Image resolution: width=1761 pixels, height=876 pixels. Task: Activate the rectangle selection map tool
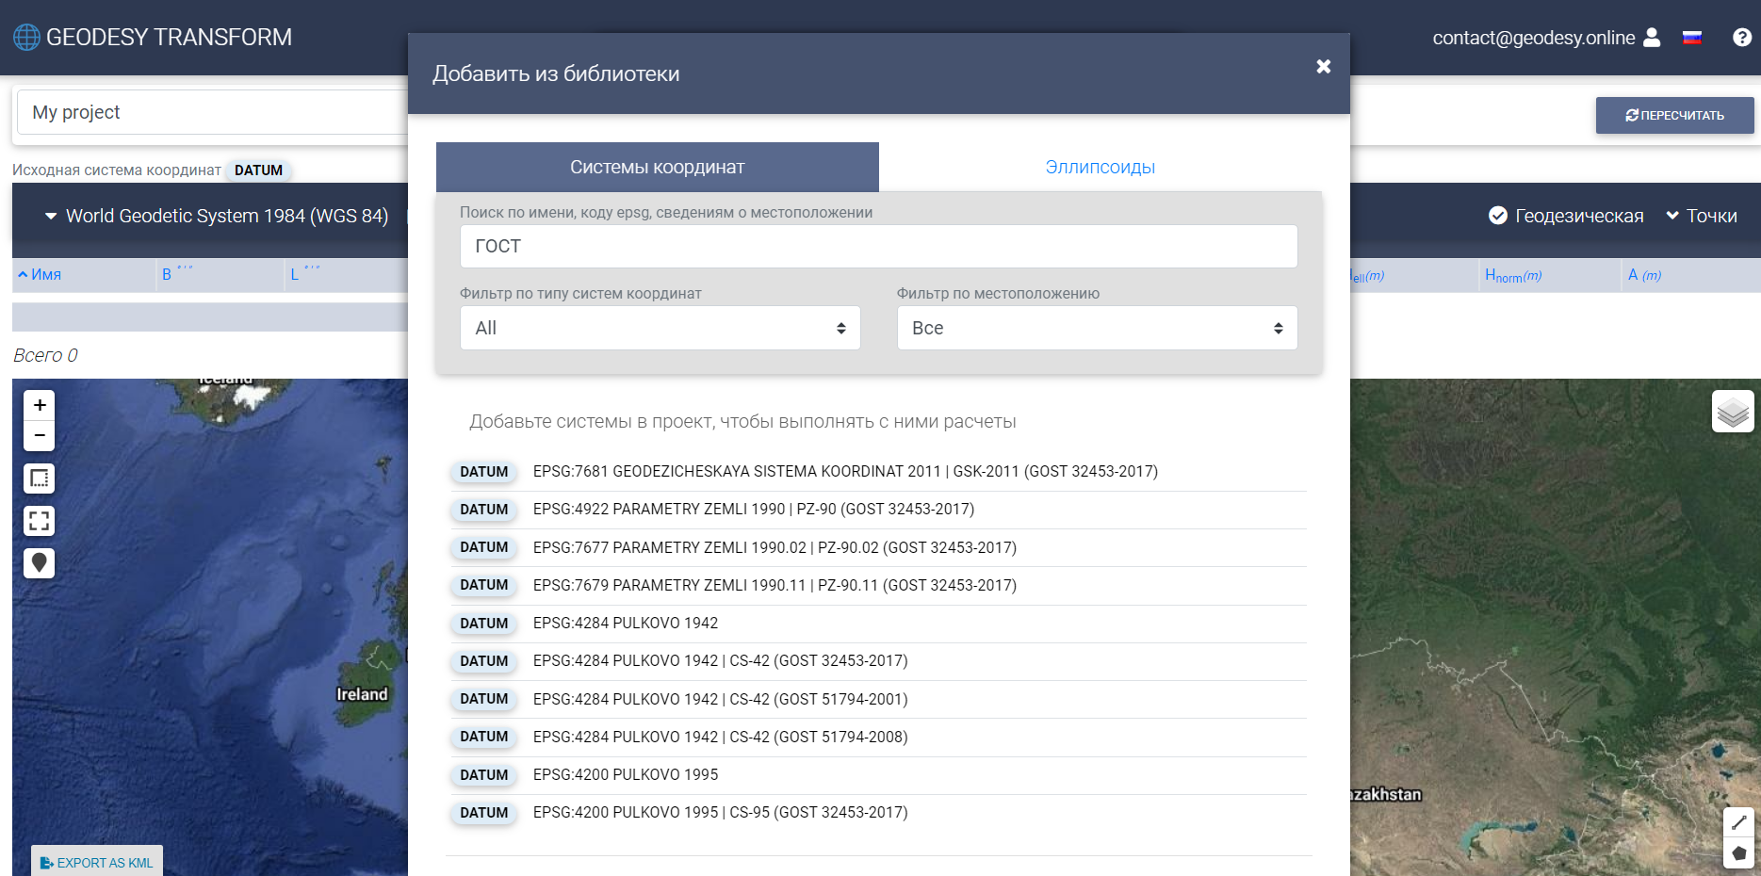coord(40,479)
